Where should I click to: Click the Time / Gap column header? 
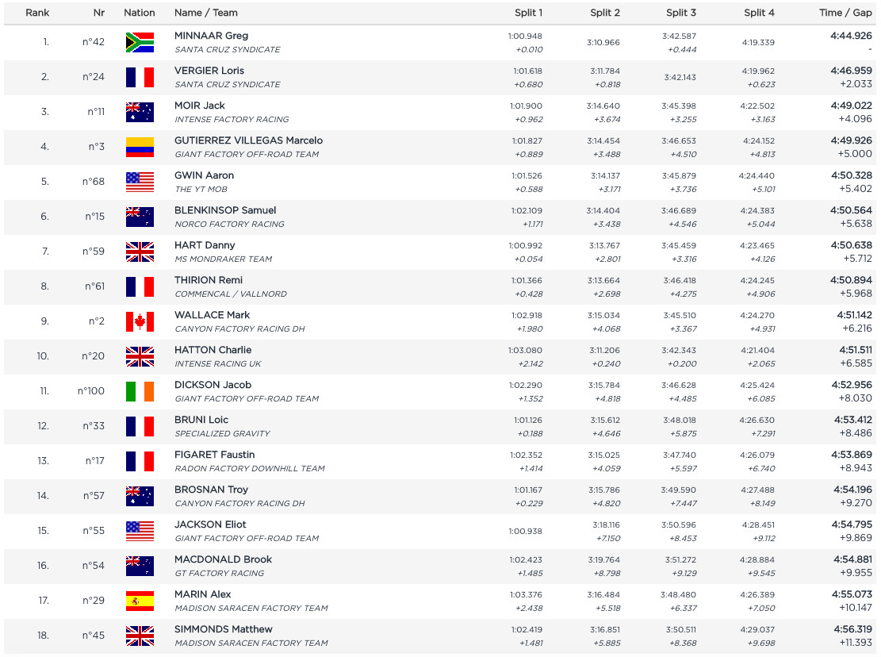845,13
